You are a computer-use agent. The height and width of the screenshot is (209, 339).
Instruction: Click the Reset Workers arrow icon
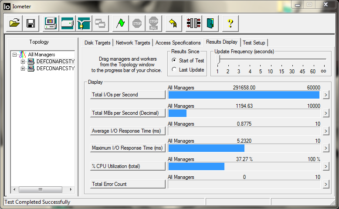click(x=172, y=24)
